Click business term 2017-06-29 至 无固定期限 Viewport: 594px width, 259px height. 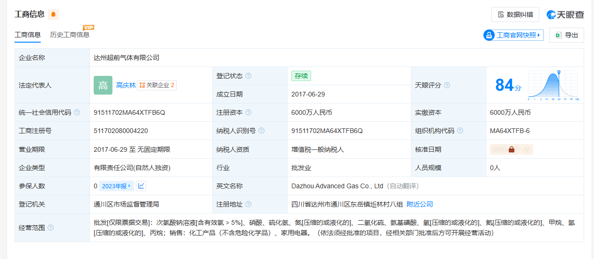[132, 149]
